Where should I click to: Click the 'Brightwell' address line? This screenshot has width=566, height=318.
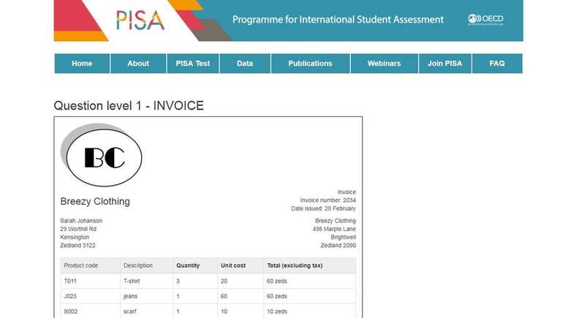(x=343, y=237)
